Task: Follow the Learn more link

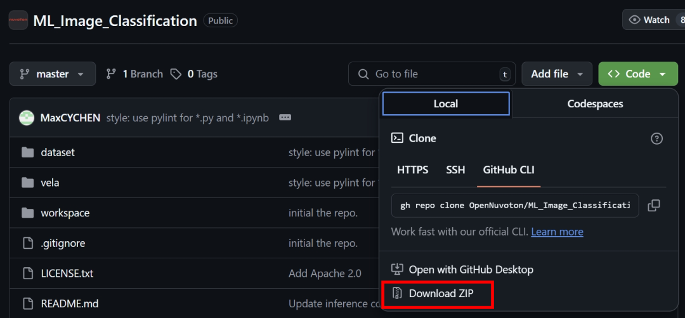Action: (557, 232)
